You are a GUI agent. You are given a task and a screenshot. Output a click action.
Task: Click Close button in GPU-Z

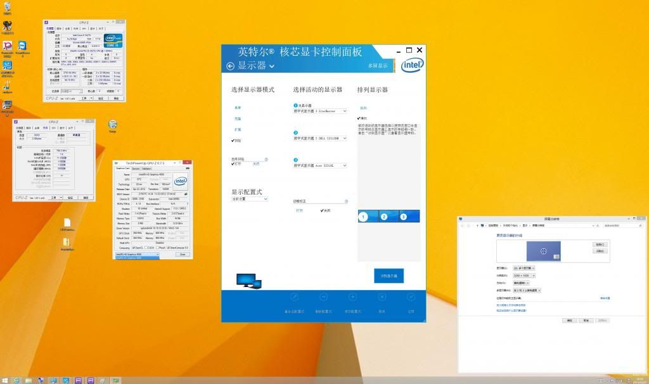pyautogui.click(x=183, y=255)
